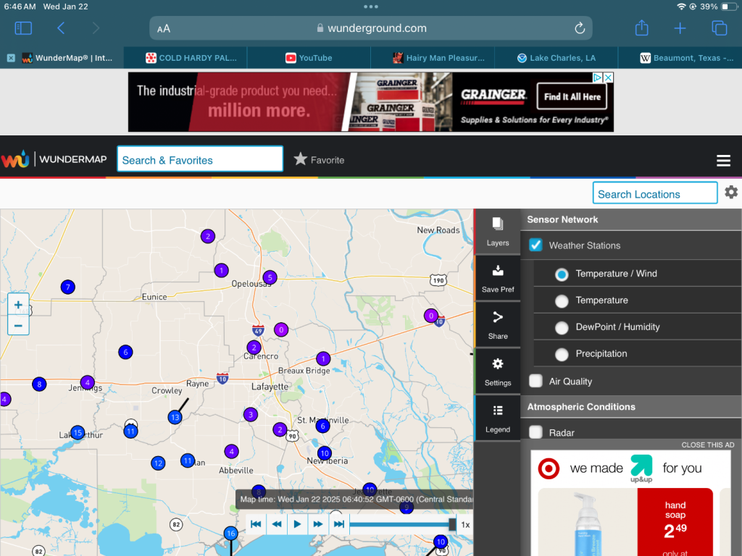Screen dimensions: 742x556
Task: Click the Favorite star button
Action: 319,160
